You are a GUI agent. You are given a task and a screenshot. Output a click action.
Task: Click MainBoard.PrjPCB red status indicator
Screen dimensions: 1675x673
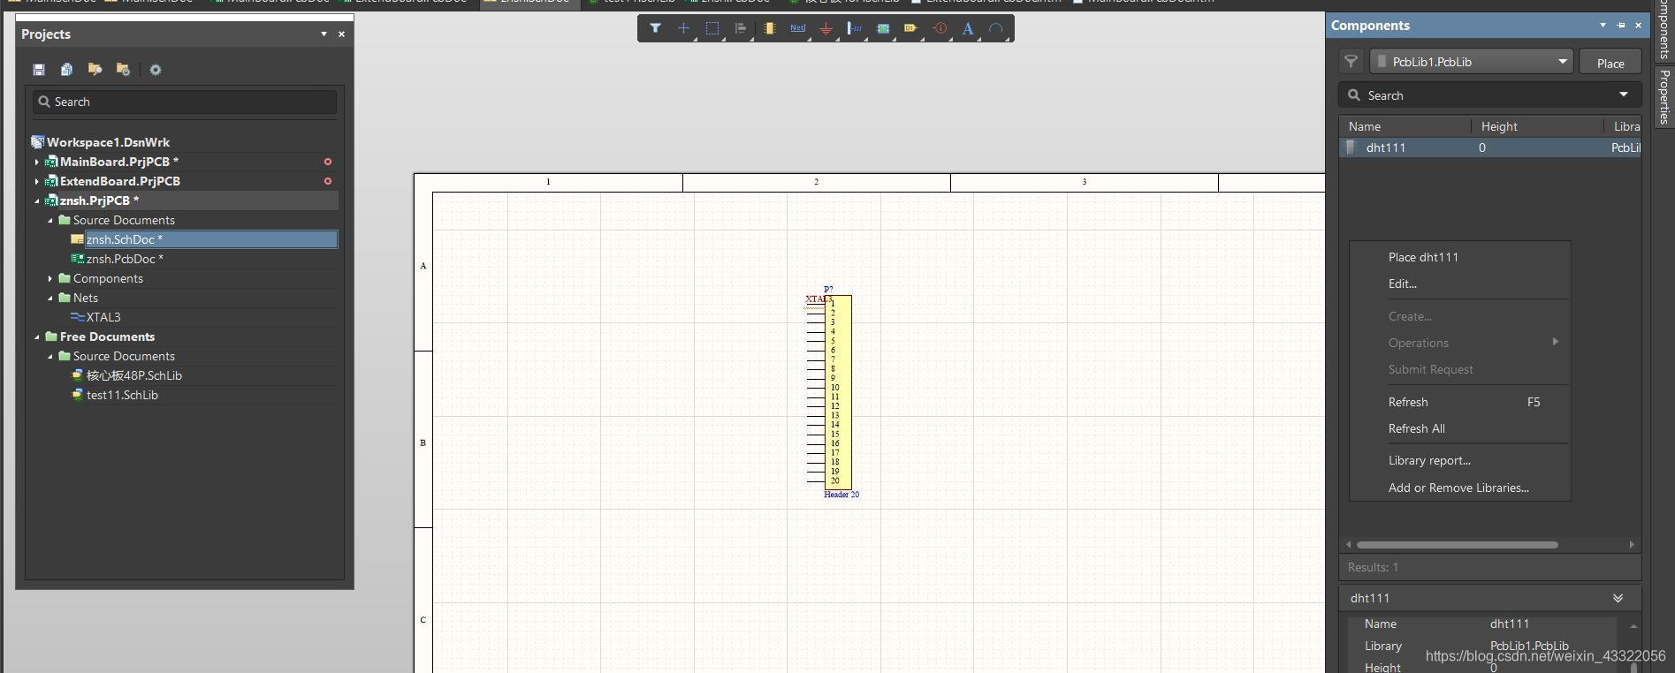tap(328, 162)
